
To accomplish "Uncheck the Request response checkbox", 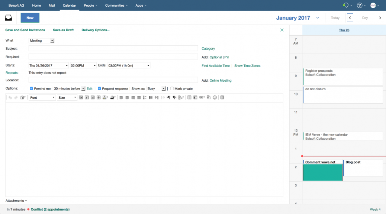I will point(99,88).
